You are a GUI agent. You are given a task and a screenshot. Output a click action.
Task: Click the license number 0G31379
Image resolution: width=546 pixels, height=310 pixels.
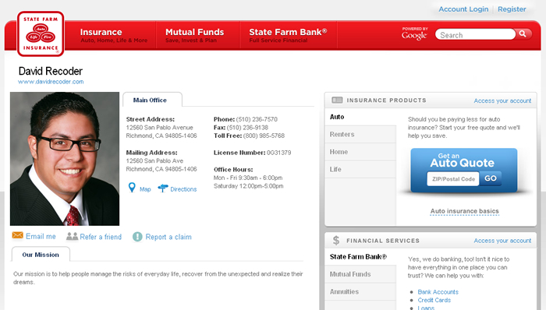coord(279,153)
